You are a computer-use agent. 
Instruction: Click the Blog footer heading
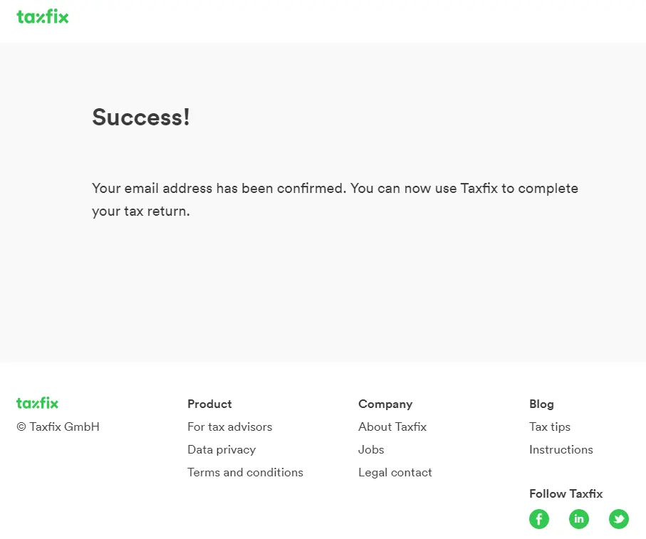(x=541, y=404)
